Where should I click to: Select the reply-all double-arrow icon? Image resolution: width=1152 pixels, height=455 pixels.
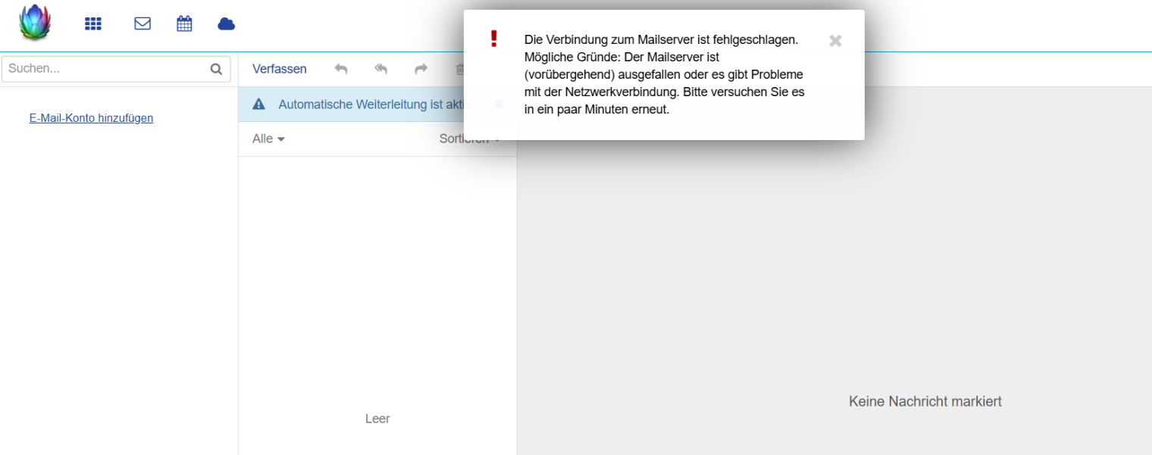pos(381,69)
